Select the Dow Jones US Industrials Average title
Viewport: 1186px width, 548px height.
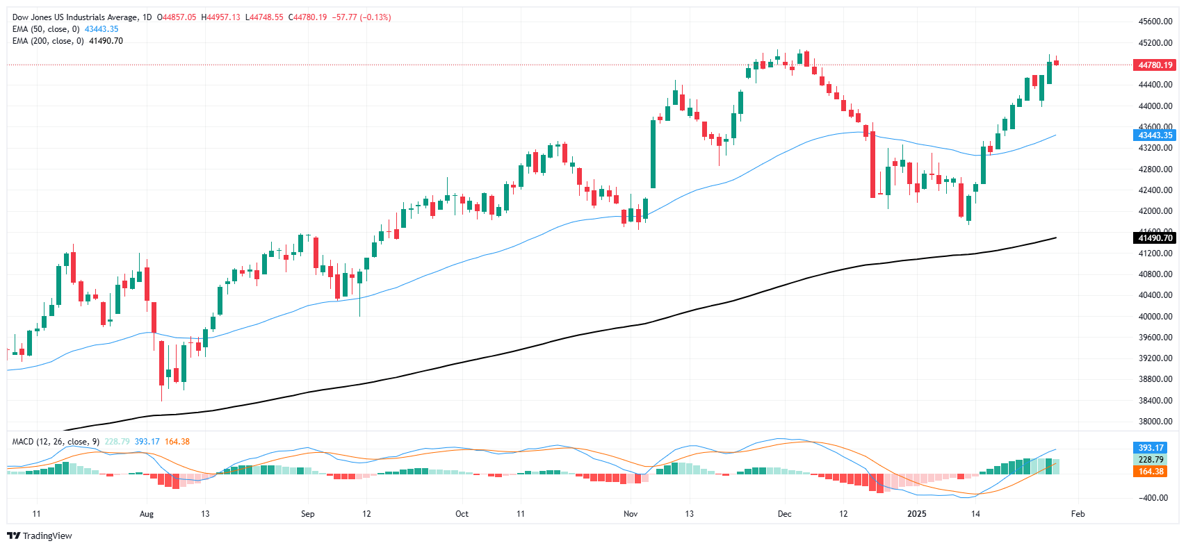pos(75,17)
